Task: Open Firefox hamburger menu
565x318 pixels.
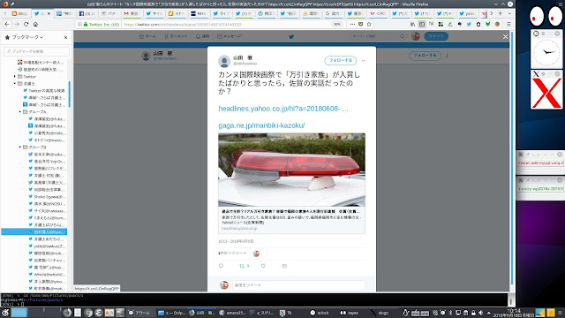Action: (x=508, y=24)
